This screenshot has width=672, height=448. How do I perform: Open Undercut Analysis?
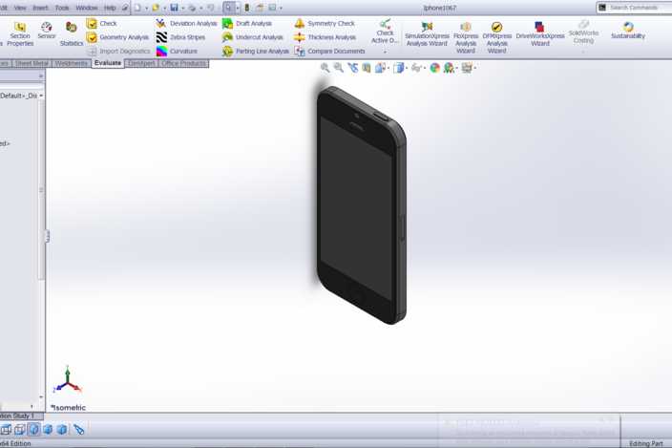pyautogui.click(x=252, y=37)
